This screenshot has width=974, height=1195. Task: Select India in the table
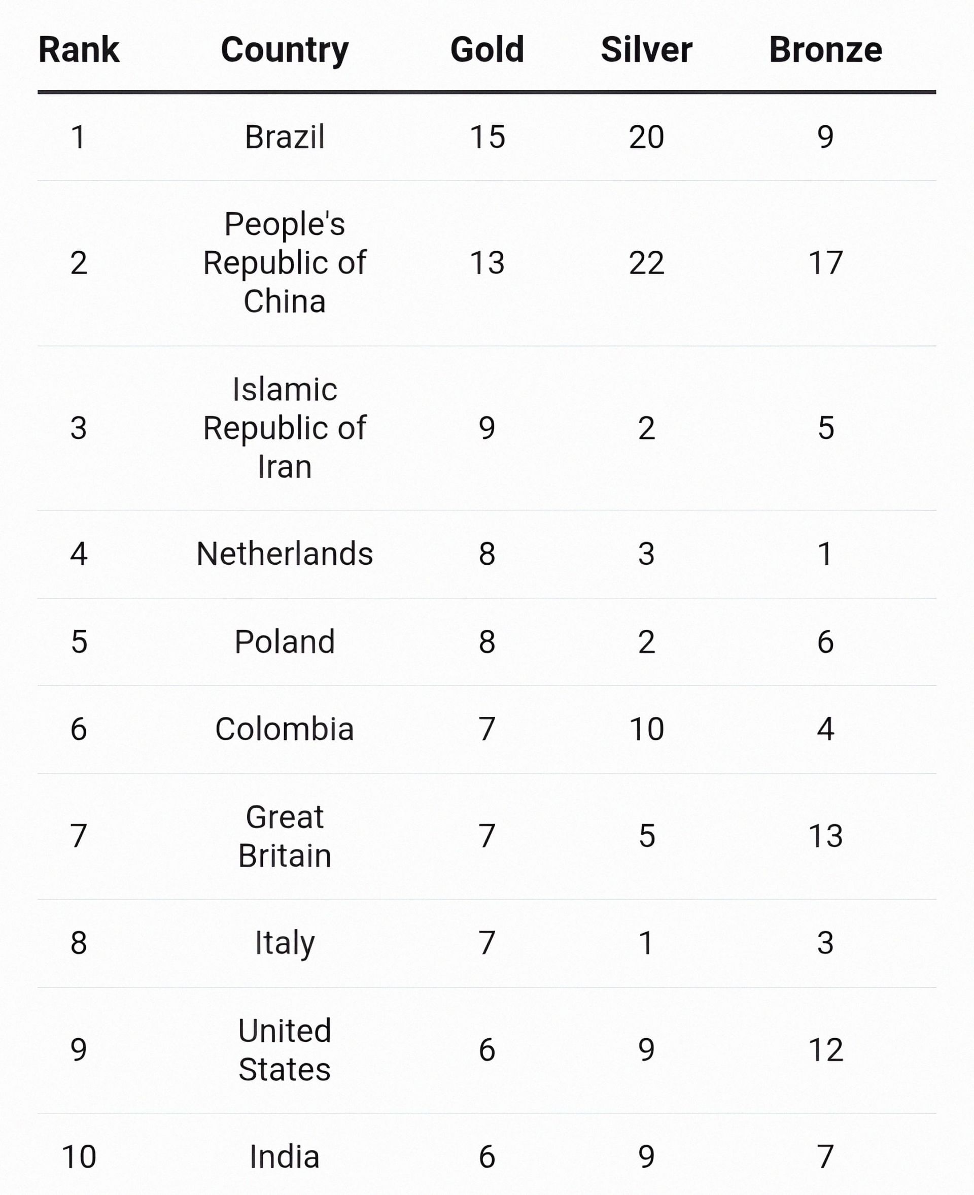point(285,1157)
